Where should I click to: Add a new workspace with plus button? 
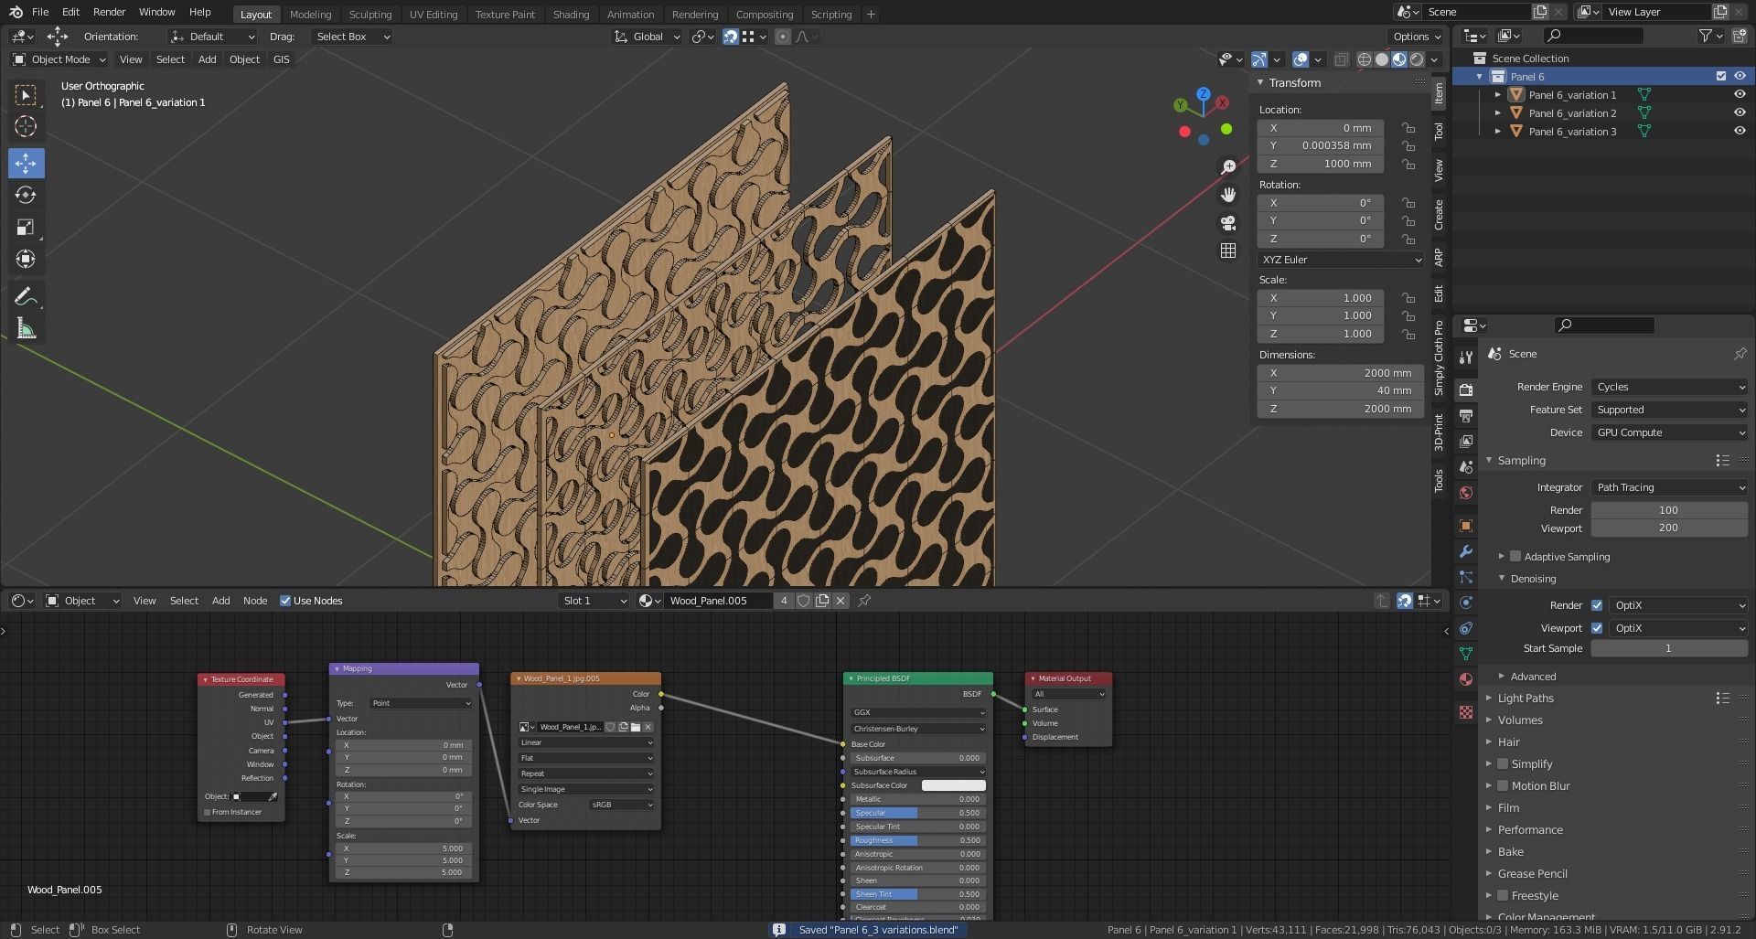pos(871,14)
